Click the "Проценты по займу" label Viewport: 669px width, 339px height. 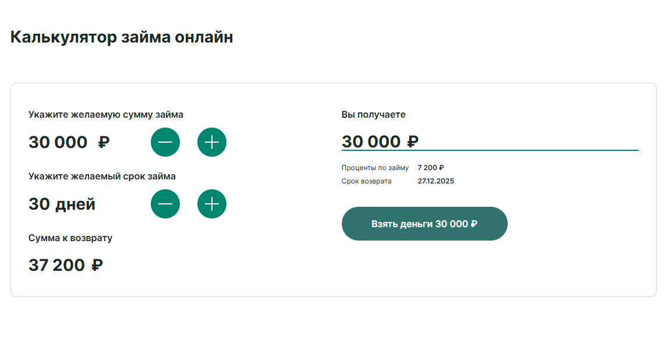tap(375, 168)
